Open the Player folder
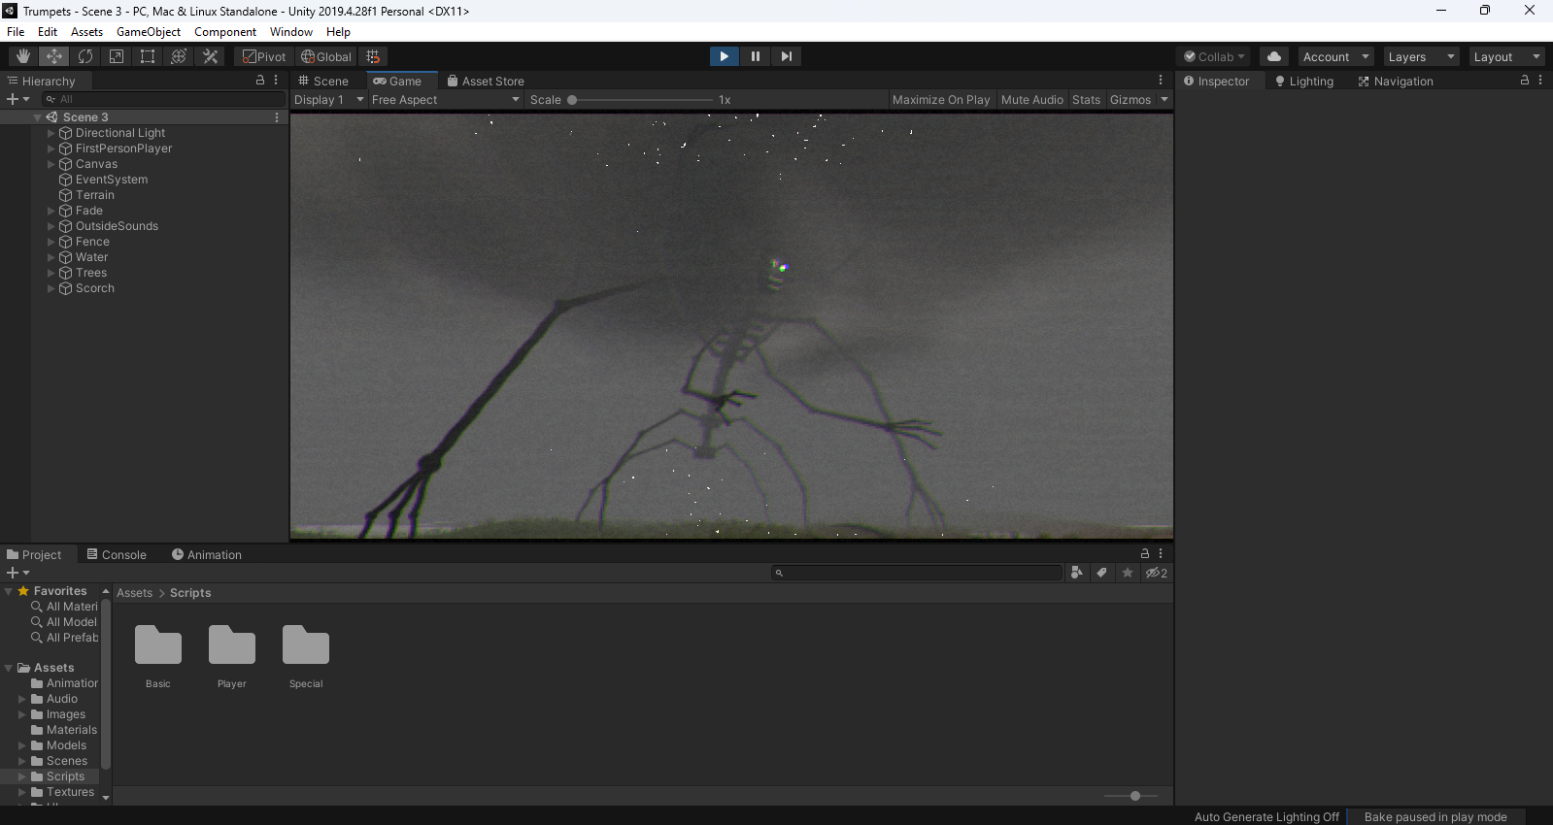 [x=232, y=657]
